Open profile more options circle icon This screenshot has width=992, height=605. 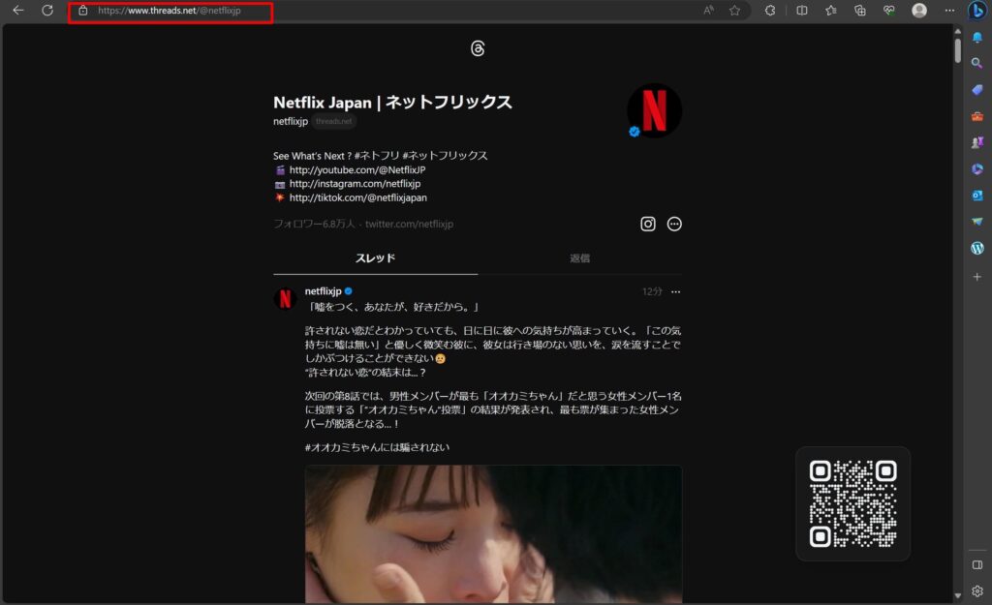[674, 224]
